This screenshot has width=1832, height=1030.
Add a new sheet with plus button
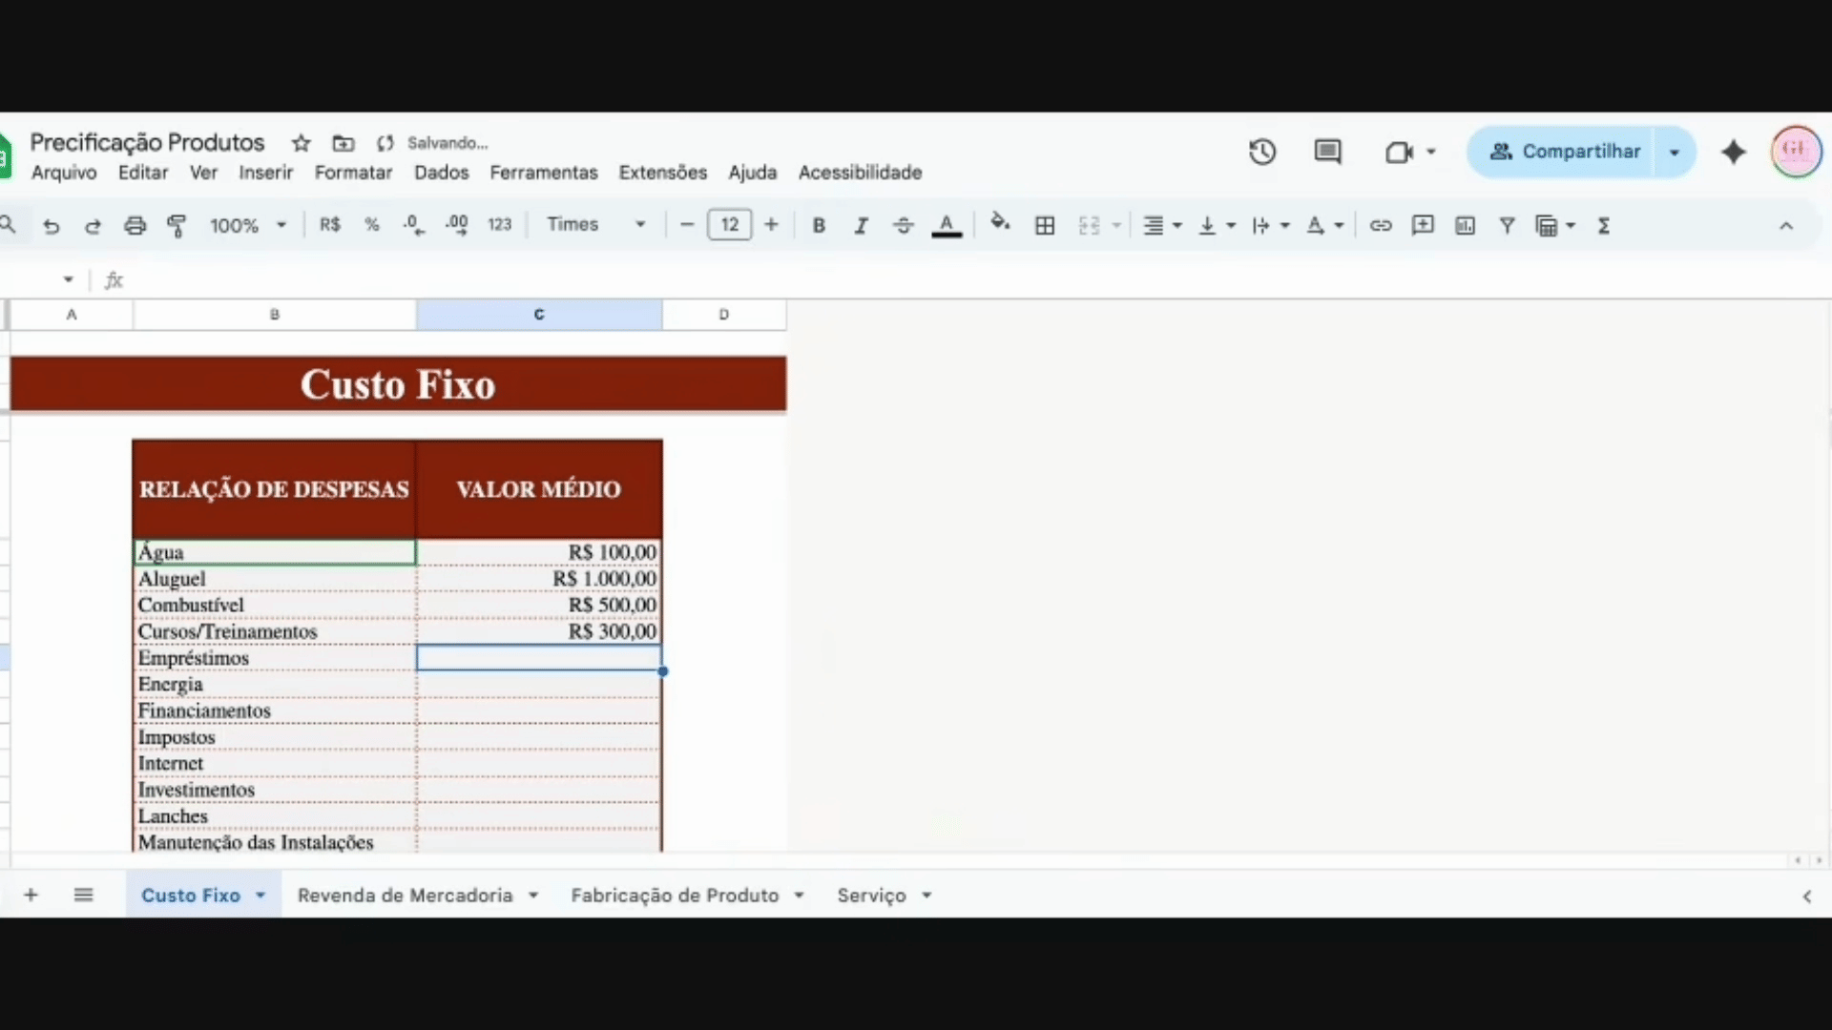(31, 896)
